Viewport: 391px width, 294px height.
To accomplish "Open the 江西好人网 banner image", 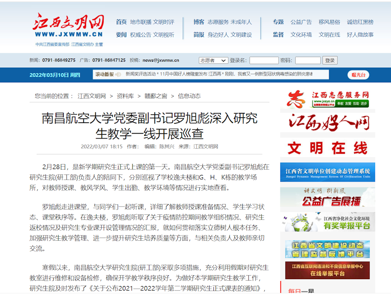I will pos(327,123).
